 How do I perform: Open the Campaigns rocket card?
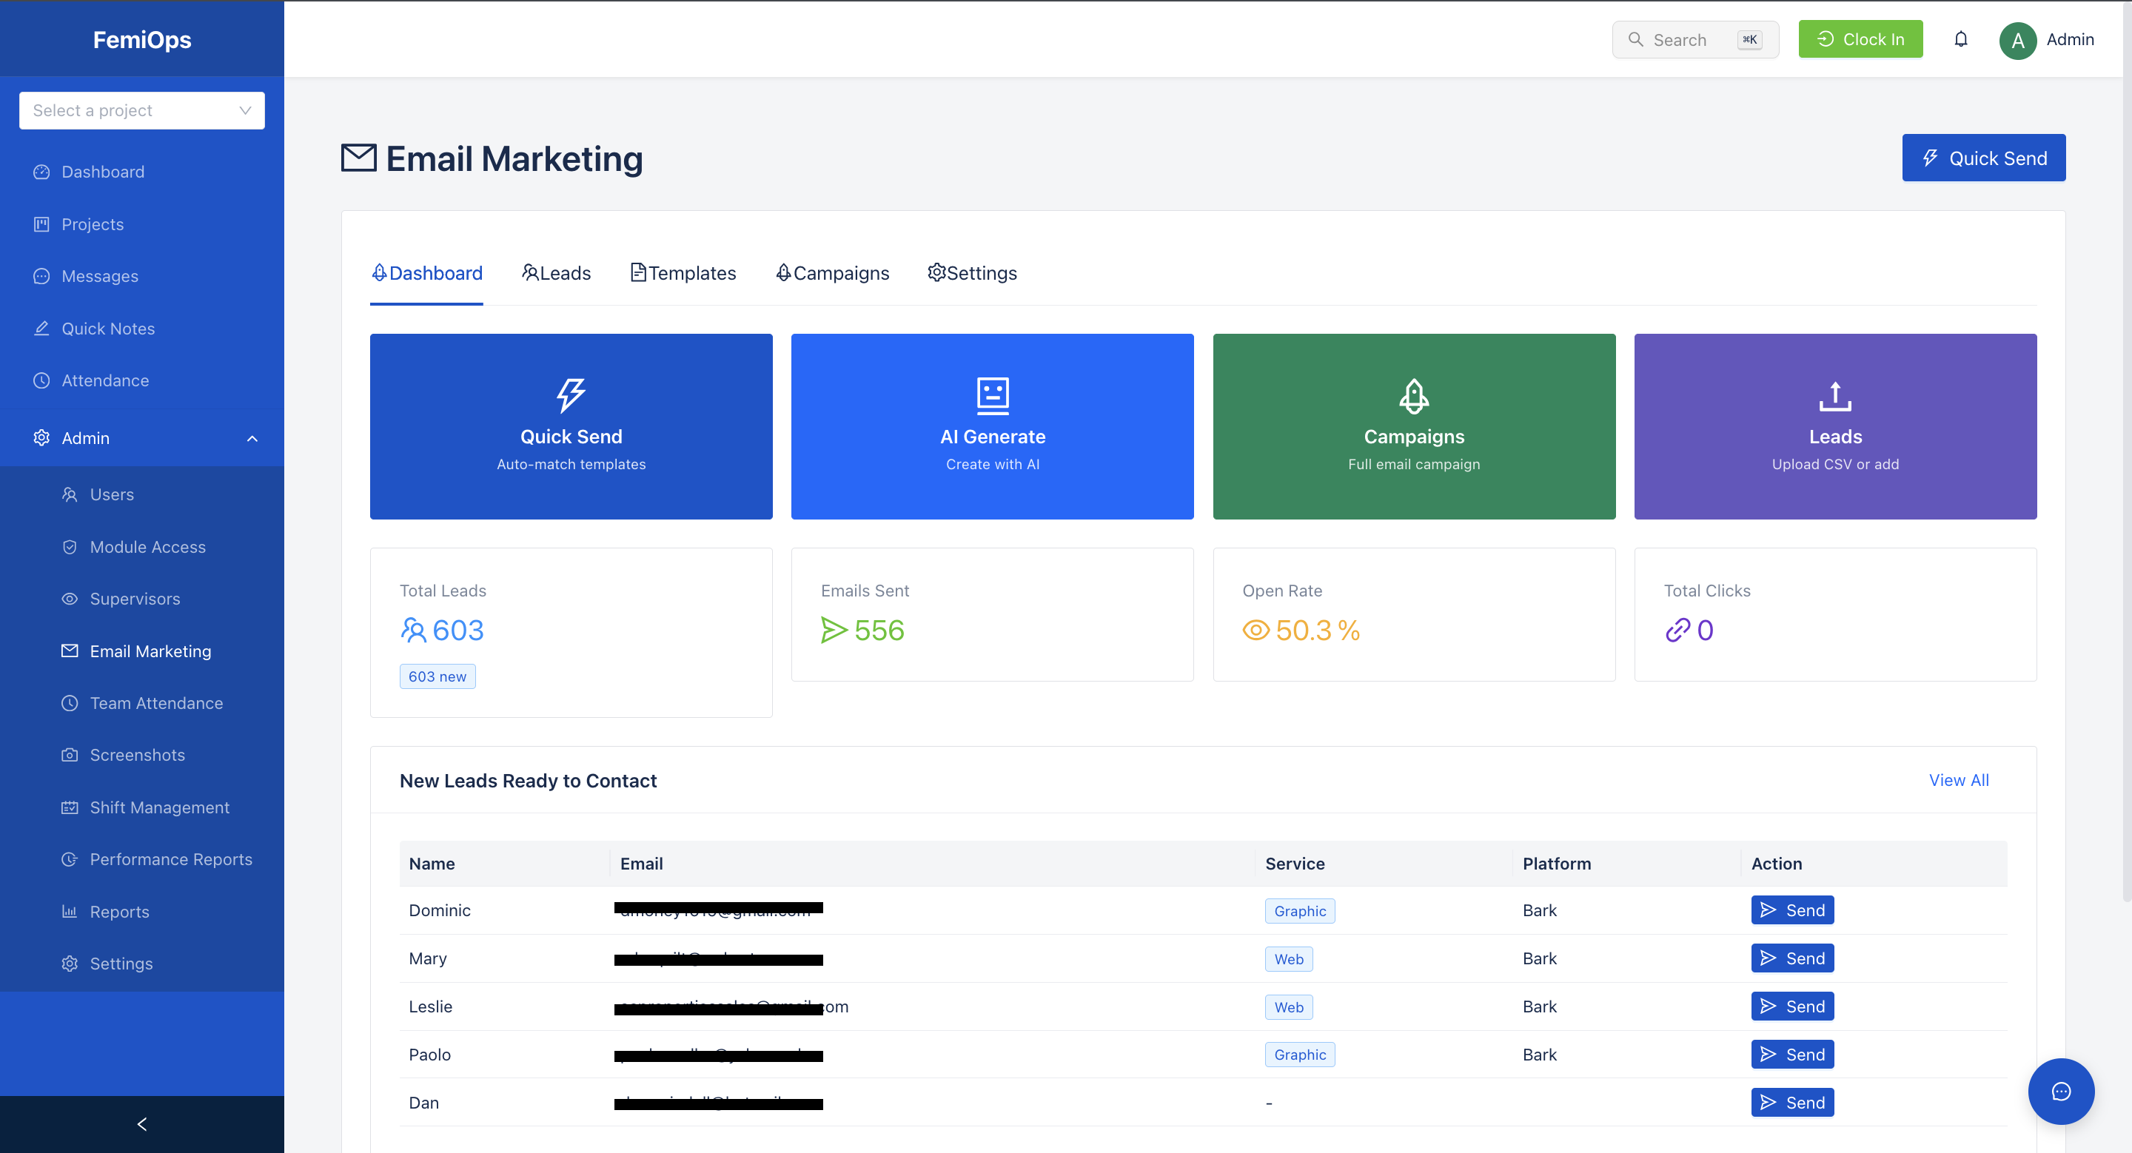[x=1412, y=426]
